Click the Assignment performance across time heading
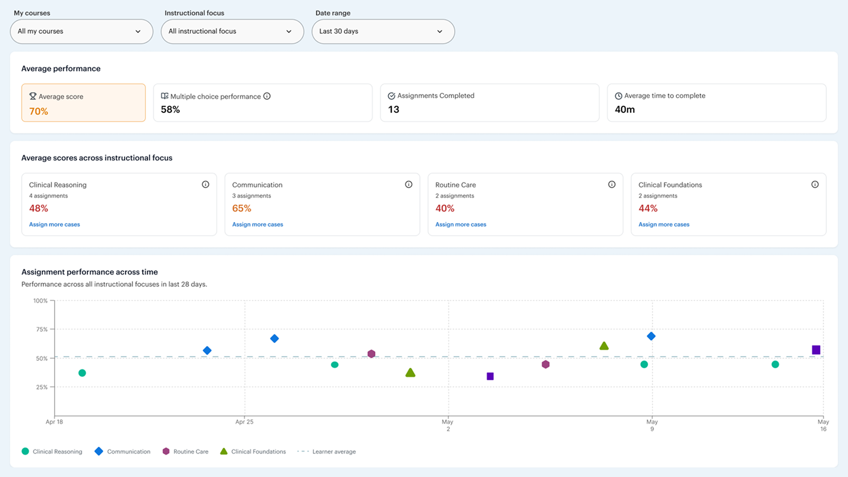 pyautogui.click(x=90, y=272)
